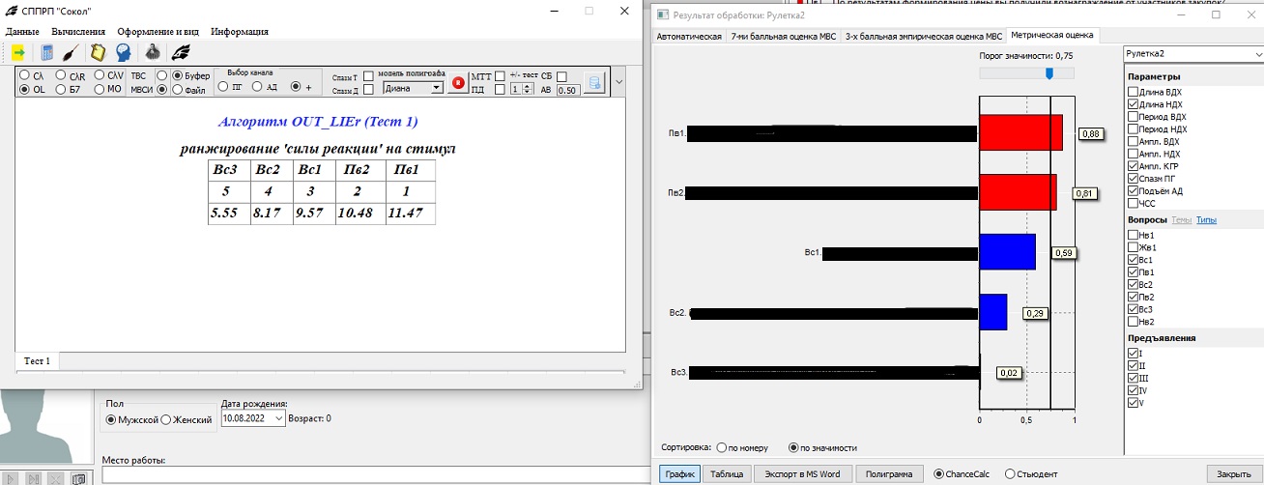Open the Дата рождения date dropdown
Screen dimensions: 1264x485
click(279, 419)
